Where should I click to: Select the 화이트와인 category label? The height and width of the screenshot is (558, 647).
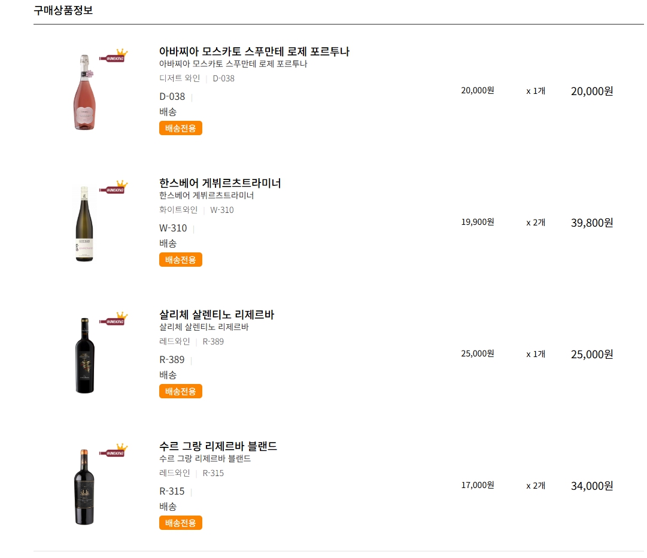[x=178, y=210]
